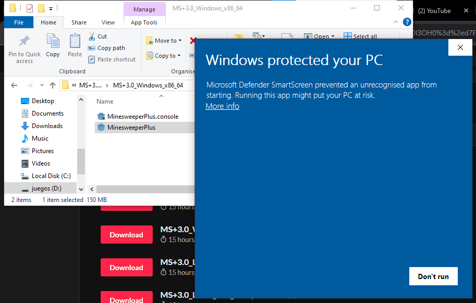The height and width of the screenshot is (303, 476).
Task: Open recent locations dropdown arrow
Action: [x=42, y=85]
